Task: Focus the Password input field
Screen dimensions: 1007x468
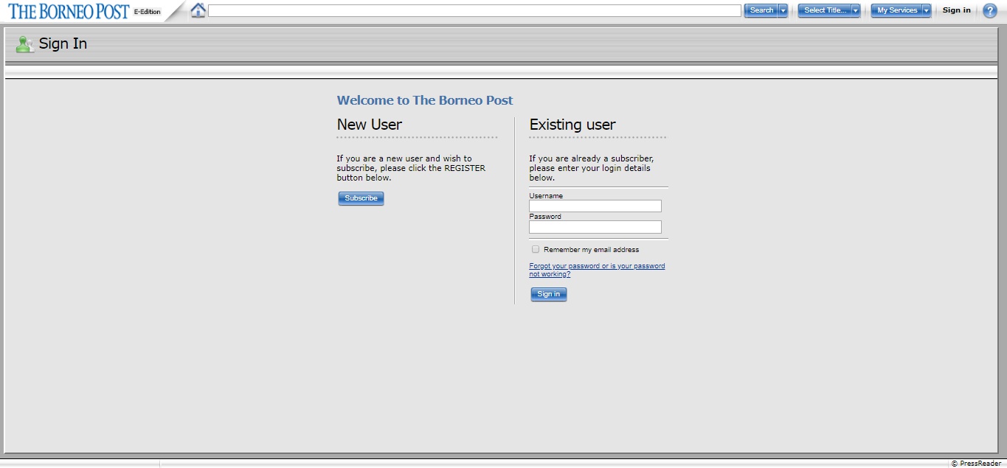Action: click(x=595, y=227)
